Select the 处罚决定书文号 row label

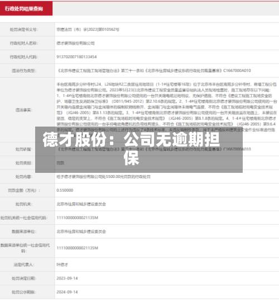coord(23,30)
